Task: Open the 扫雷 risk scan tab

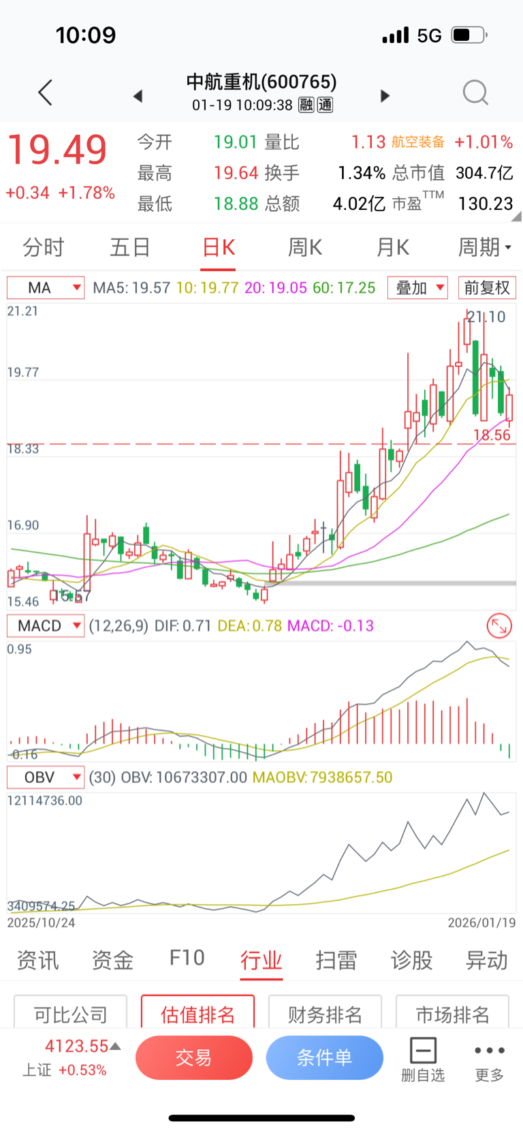Action: (x=336, y=960)
